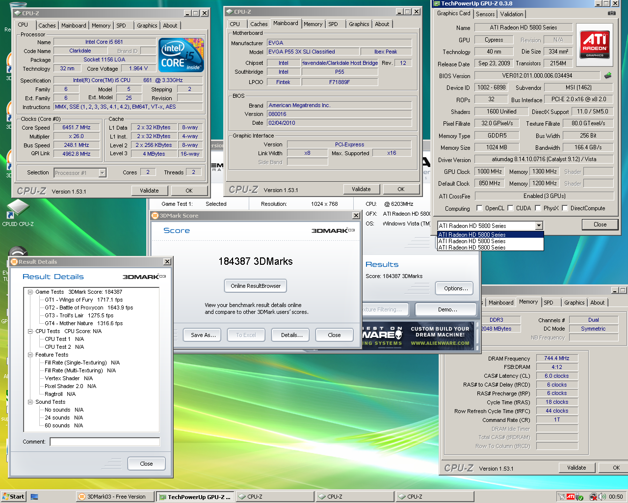
Task: Open the Validation tab in GPU-Z
Action: [512, 14]
